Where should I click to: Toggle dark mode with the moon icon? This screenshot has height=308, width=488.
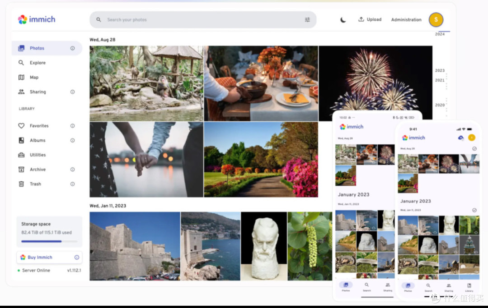point(343,19)
